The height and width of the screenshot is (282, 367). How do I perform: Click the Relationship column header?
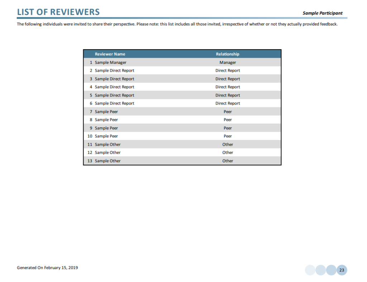tap(228, 54)
